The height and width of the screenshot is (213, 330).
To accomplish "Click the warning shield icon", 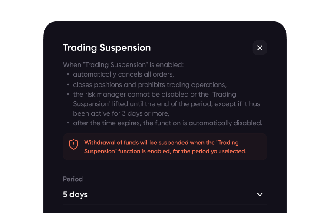I will point(74,144).
